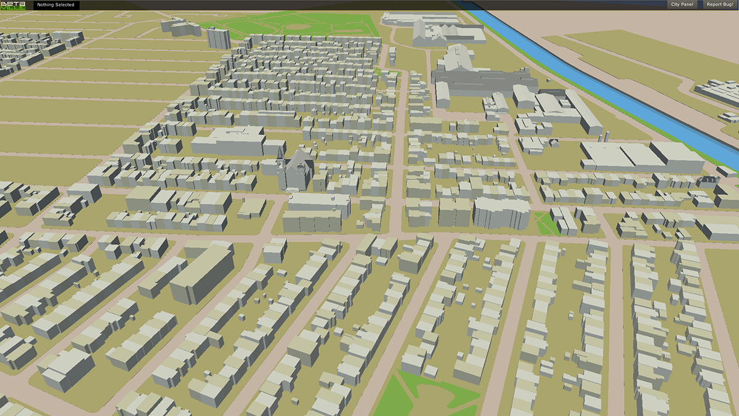Image resolution: width=739 pixels, height=416 pixels.
Task: Select the long diagonal building in lower-left blocks
Action: click(202, 272)
